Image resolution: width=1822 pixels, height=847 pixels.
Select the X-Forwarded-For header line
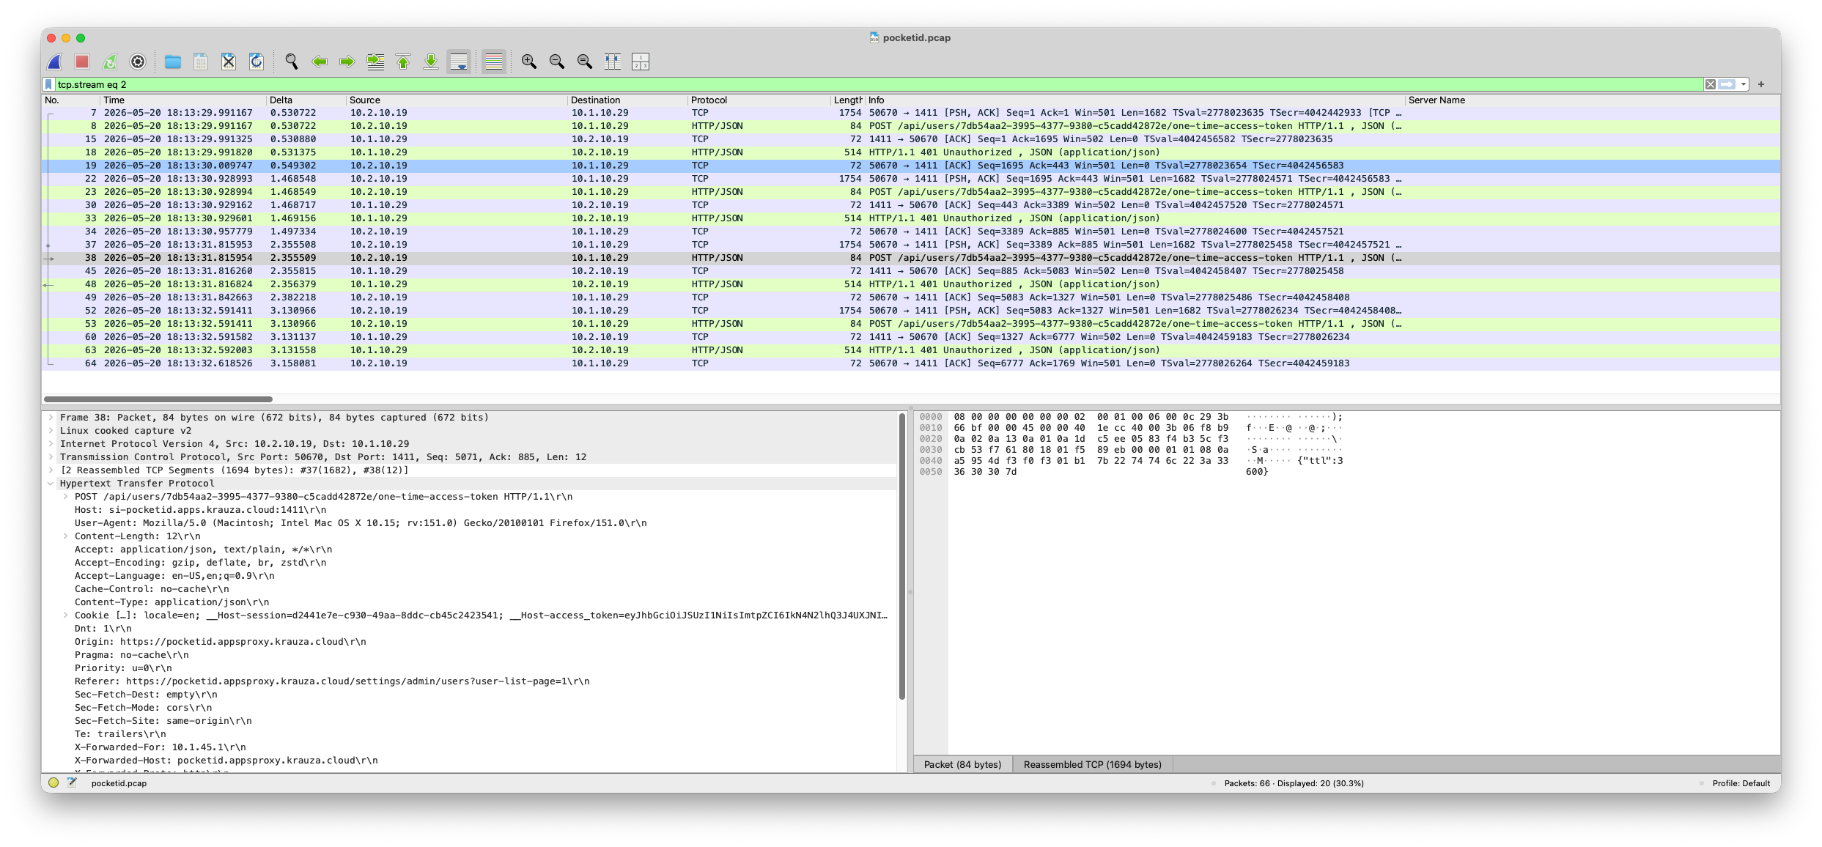point(469,747)
